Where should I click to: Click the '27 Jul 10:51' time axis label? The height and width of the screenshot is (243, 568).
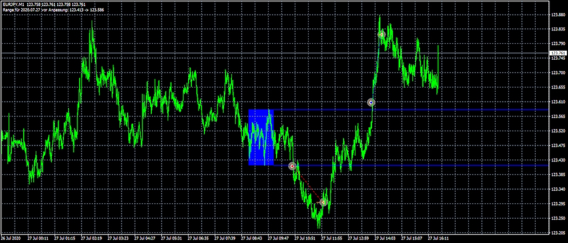[305, 238]
